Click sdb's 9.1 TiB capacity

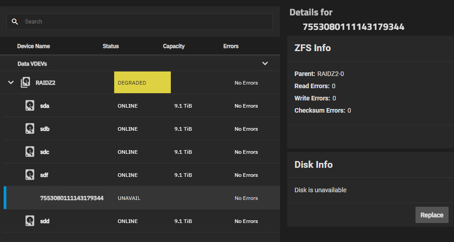[184, 129]
